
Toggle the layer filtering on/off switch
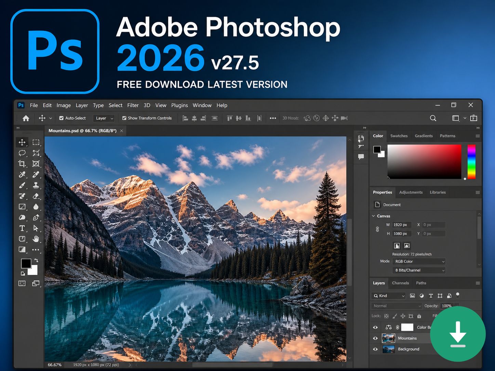click(457, 295)
